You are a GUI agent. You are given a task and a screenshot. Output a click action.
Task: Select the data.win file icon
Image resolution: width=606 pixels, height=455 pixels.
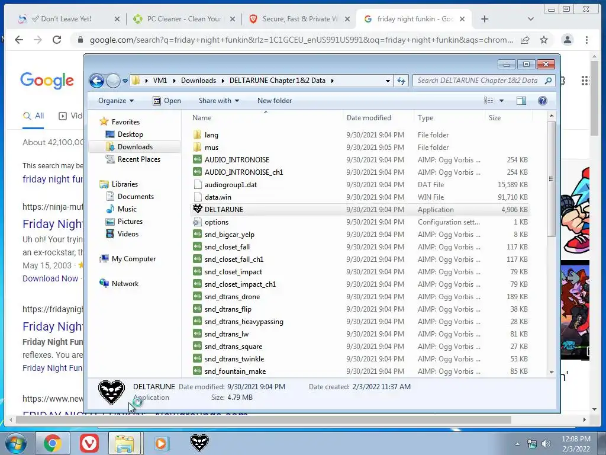[197, 197]
